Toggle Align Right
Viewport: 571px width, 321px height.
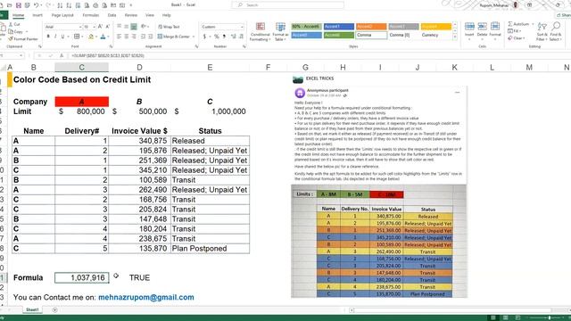click(134, 37)
